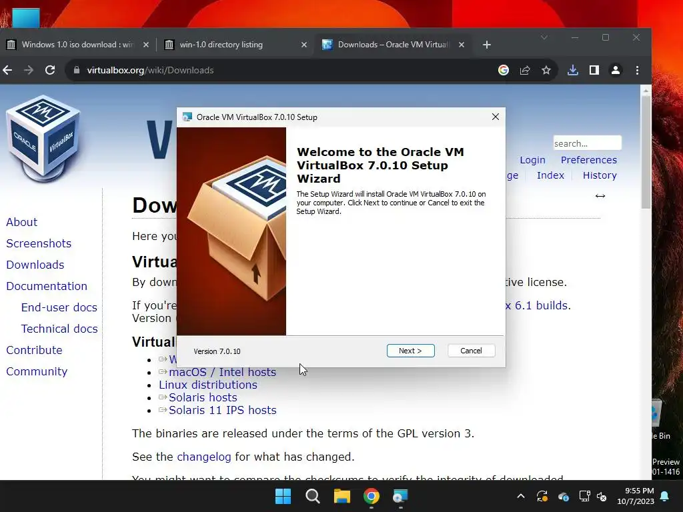Open network settings tray icon
Image resolution: width=683 pixels, height=512 pixels.
[x=584, y=496]
